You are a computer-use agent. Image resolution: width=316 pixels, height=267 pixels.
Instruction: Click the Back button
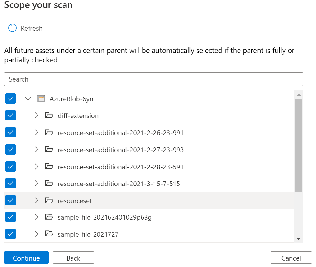(73, 258)
